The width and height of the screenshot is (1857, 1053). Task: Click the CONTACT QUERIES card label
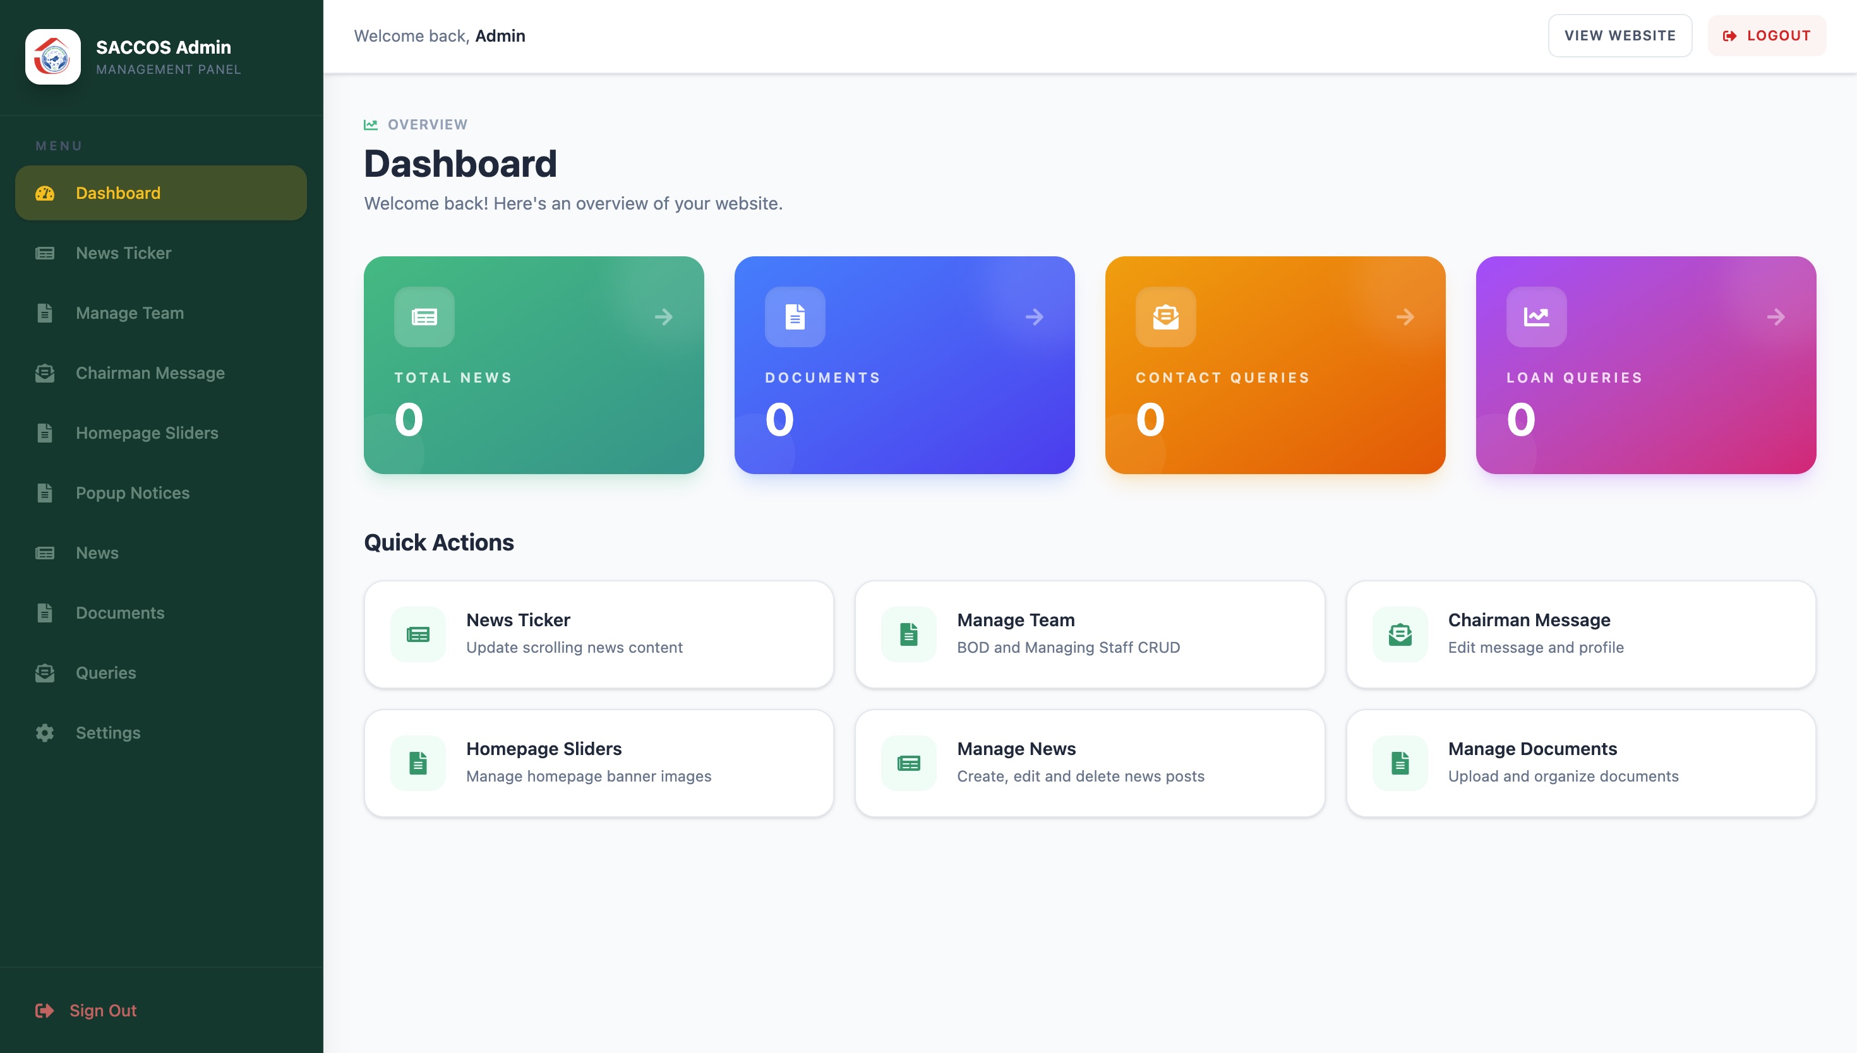[x=1223, y=378]
